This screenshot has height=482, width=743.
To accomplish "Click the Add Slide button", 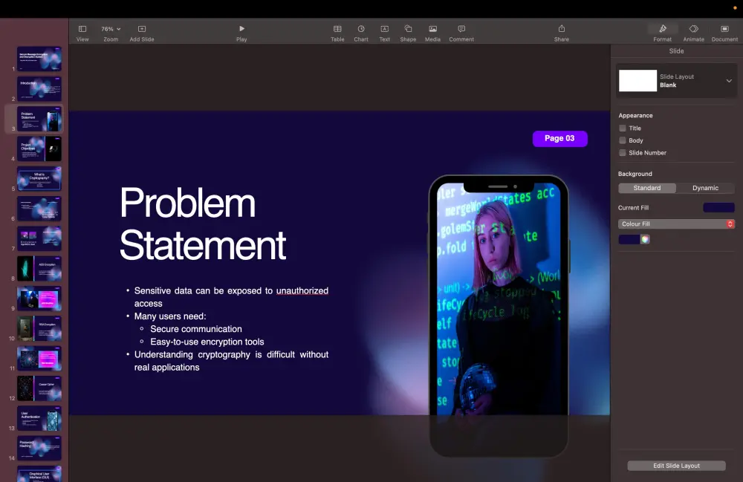I will click(x=142, y=33).
